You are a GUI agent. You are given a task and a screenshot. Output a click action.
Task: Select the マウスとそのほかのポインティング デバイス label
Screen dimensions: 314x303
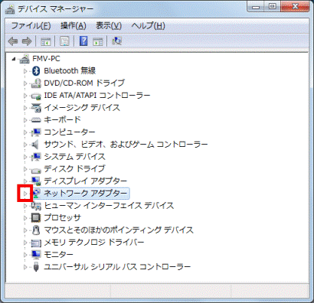(x=119, y=230)
